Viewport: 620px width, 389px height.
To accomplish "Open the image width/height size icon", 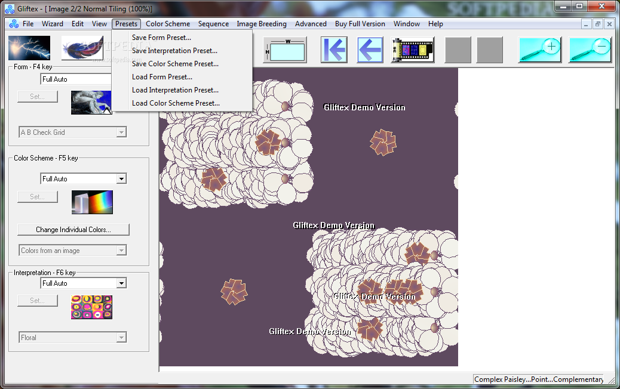I will tap(285, 50).
